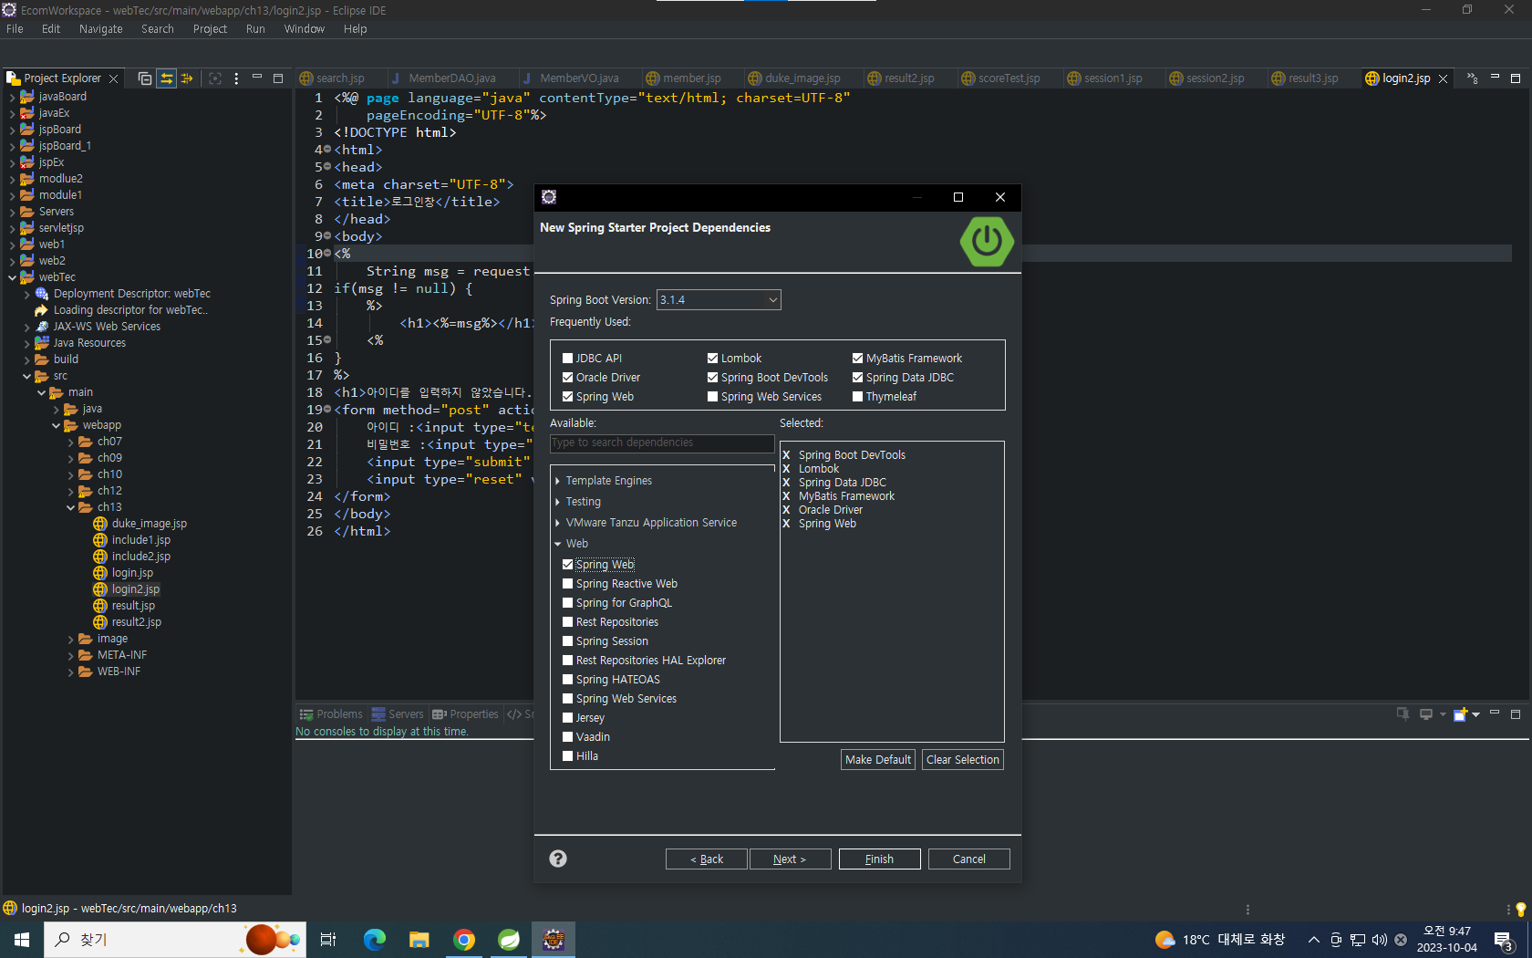Open the Navigate menu
The width and height of the screenshot is (1532, 958).
pyautogui.click(x=100, y=29)
